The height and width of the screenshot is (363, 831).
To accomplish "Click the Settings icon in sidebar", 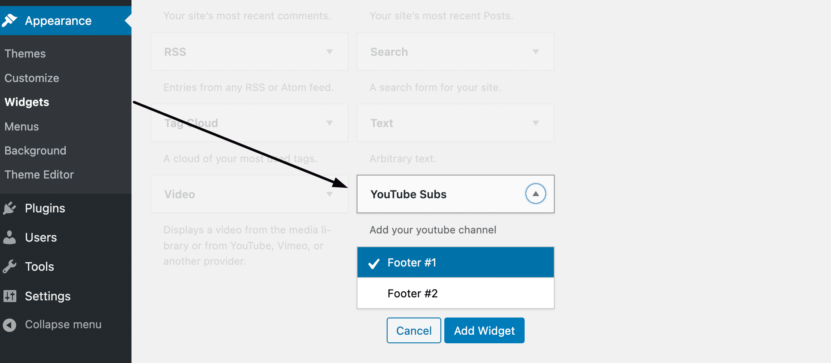I will (x=10, y=296).
